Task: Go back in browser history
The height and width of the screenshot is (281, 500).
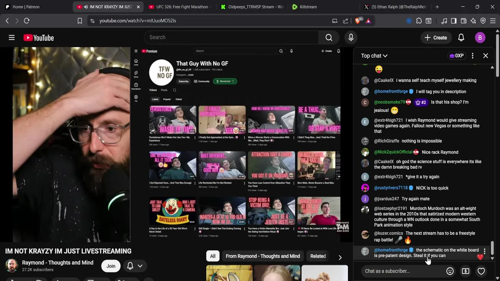Action: [7, 21]
